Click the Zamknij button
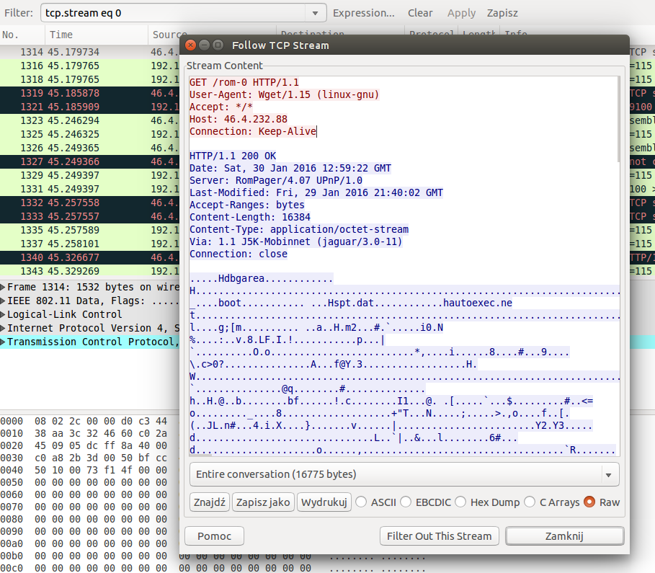Viewport: 655px width, 573px height. pyautogui.click(x=565, y=536)
